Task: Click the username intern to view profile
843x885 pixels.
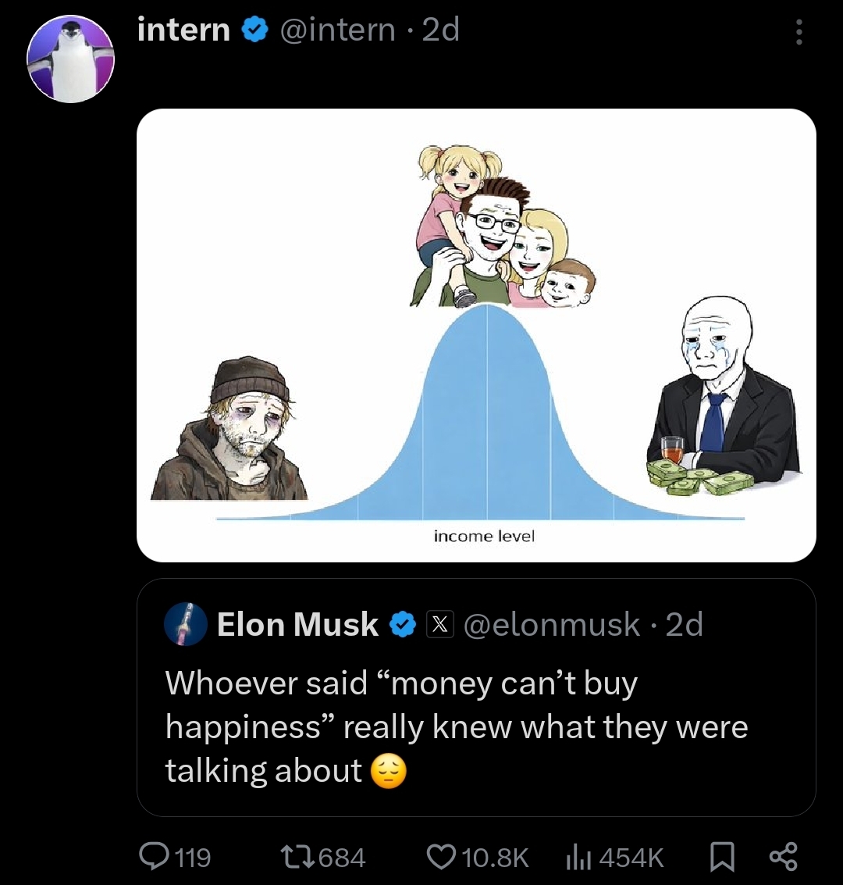Action: tap(183, 30)
